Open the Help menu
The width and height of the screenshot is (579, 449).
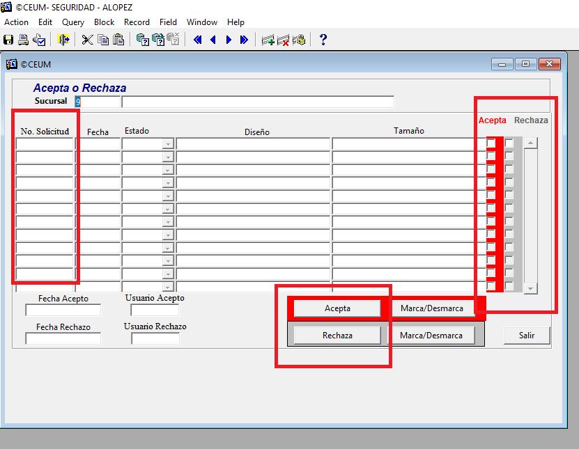(236, 22)
